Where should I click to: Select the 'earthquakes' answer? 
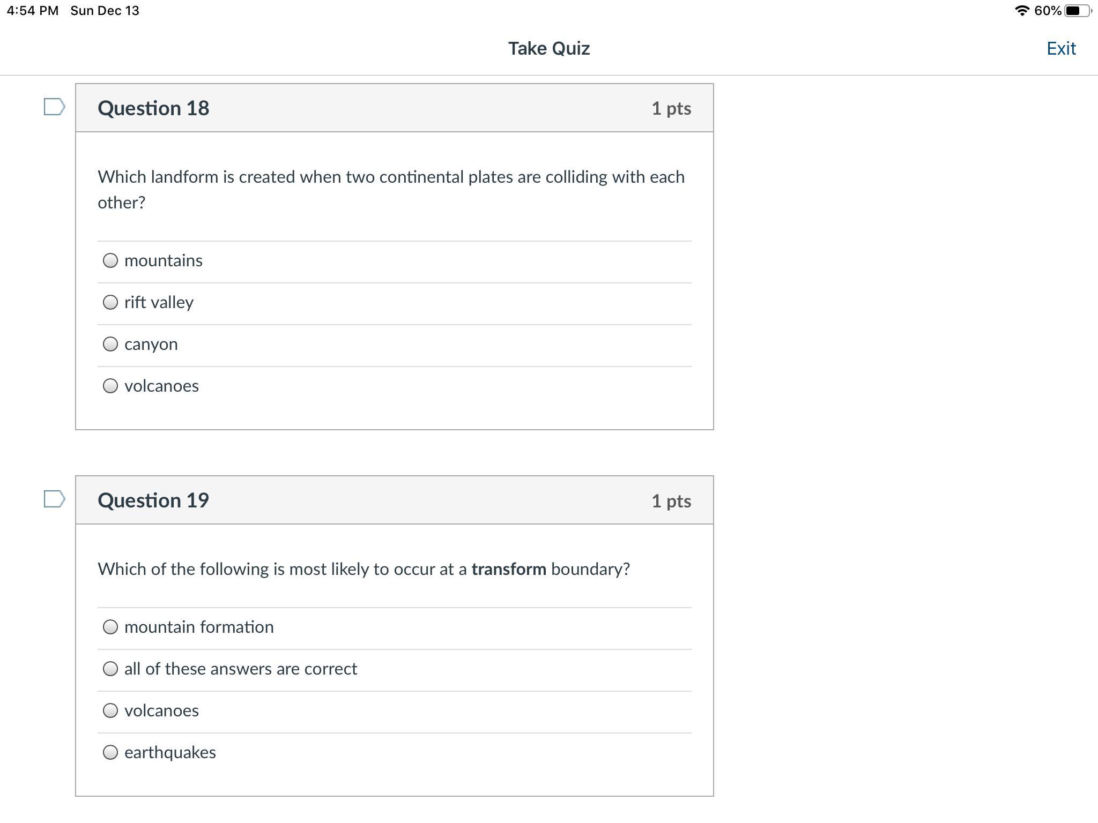click(110, 752)
